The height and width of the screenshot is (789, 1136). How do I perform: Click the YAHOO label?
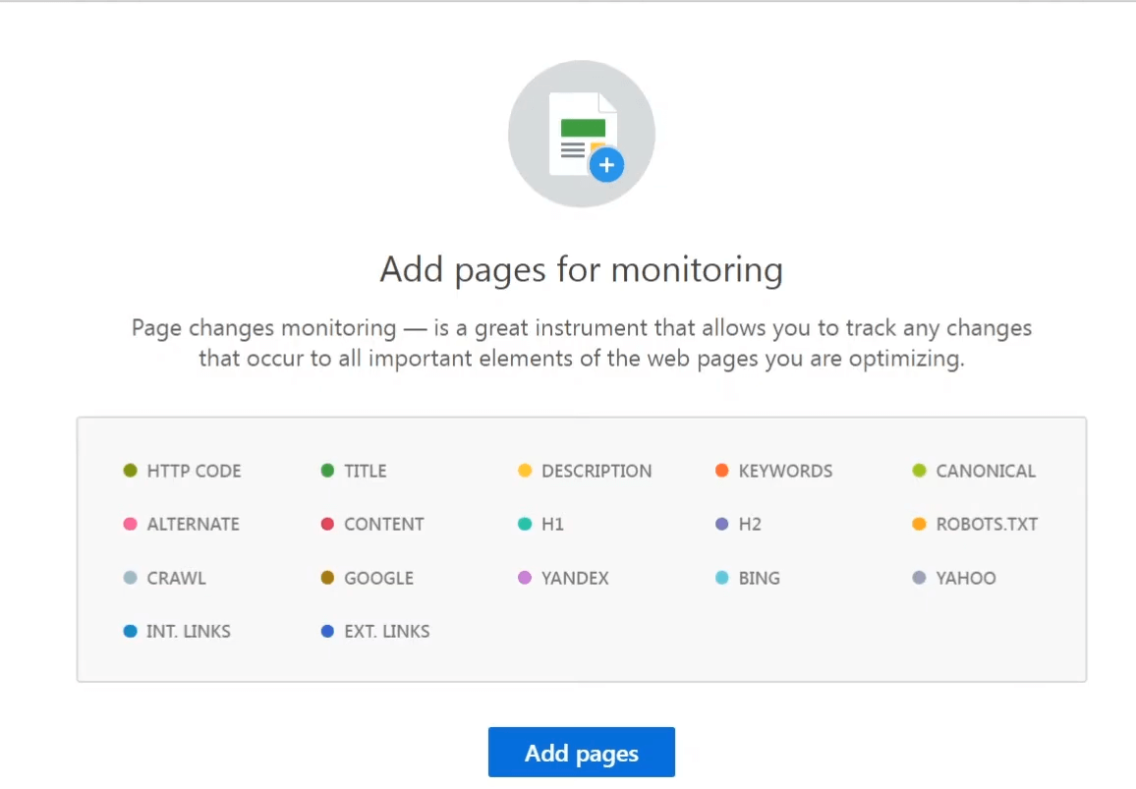point(966,578)
